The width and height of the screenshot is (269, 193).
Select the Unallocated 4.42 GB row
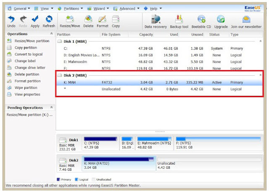(x=160, y=89)
